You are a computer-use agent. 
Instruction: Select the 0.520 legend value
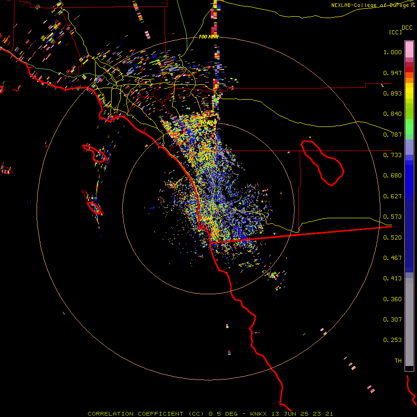(392, 238)
